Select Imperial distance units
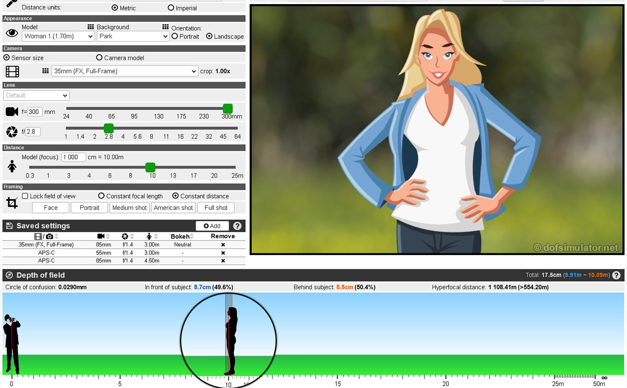This screenshot has width=627, height=388. point(171,8)
